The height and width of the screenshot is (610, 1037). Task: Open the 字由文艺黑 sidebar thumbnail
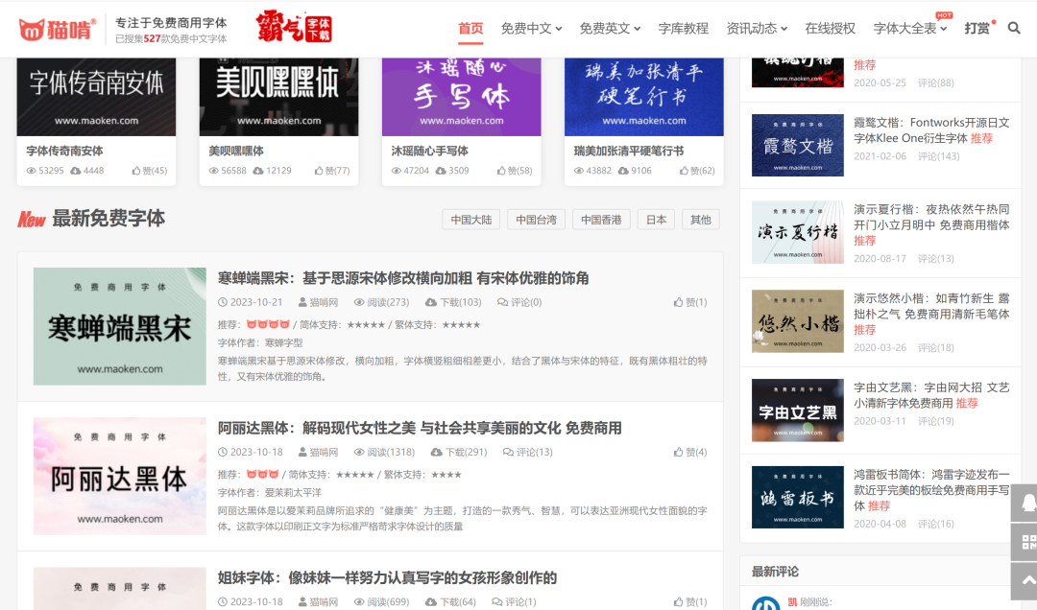[x=798, y=411]
